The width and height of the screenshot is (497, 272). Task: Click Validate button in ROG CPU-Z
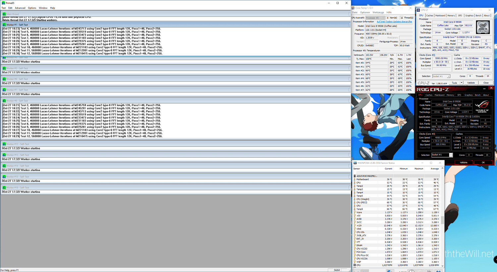(464, 162)
